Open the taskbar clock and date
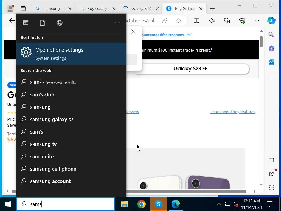 [x=251, y=204]
